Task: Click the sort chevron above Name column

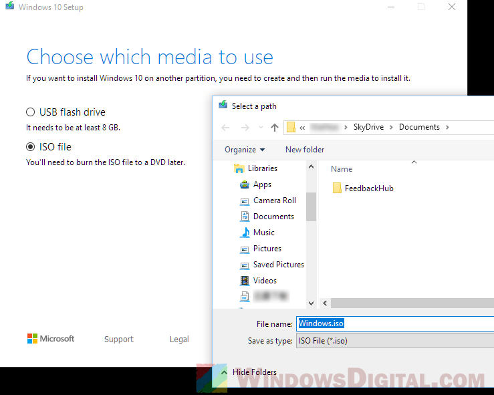Action: (x=414, y=162)
